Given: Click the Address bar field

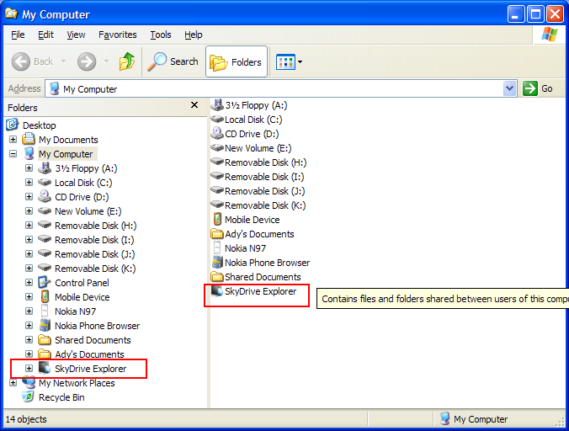Looking at the screenshot, I should 281,88.
